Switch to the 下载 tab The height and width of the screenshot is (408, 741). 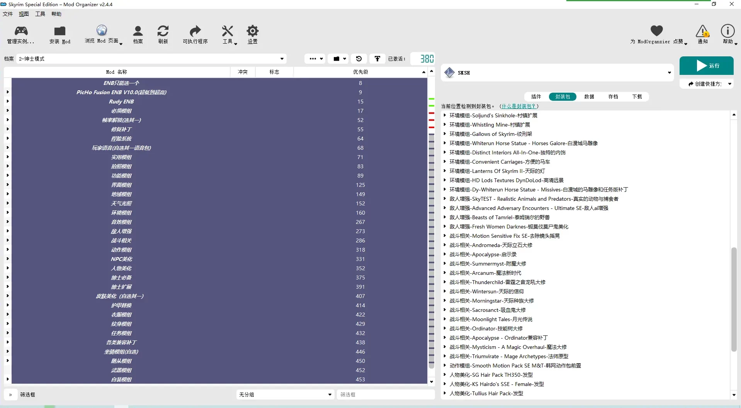[637, 96]
